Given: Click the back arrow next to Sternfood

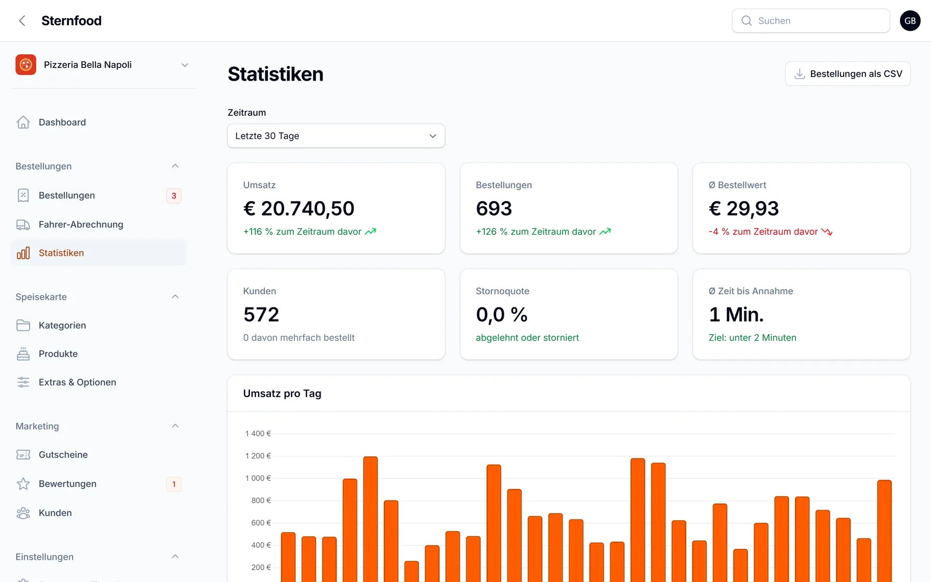Looking at the screenshot, I should tap(22, 21).
